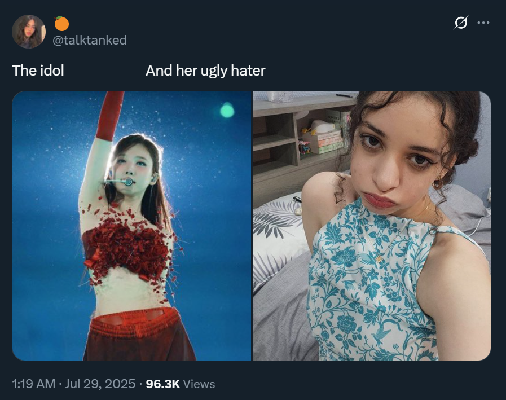Open the @talktanked handle link
This screenshot has height=400, width=506.
click(x=89, y=40)
